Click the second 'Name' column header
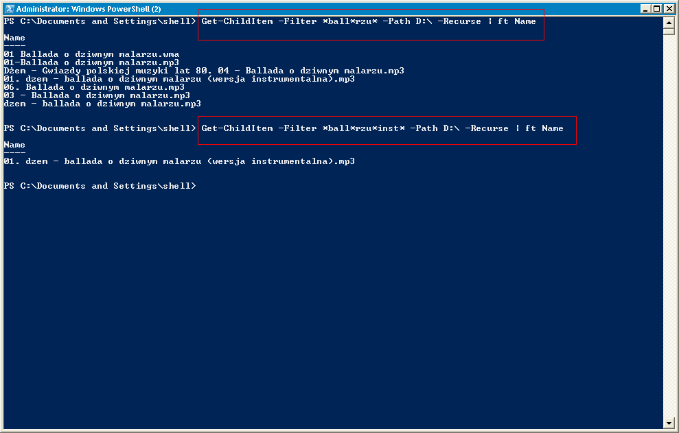The height and width of the screenshot is (433, 679). 14,145
